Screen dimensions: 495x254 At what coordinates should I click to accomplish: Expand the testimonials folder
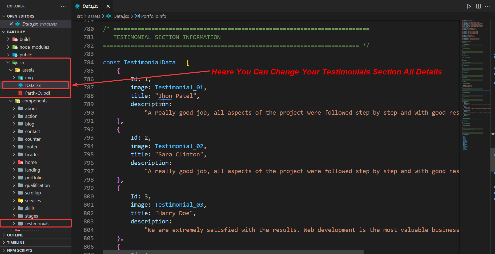(x=37, y=224)
